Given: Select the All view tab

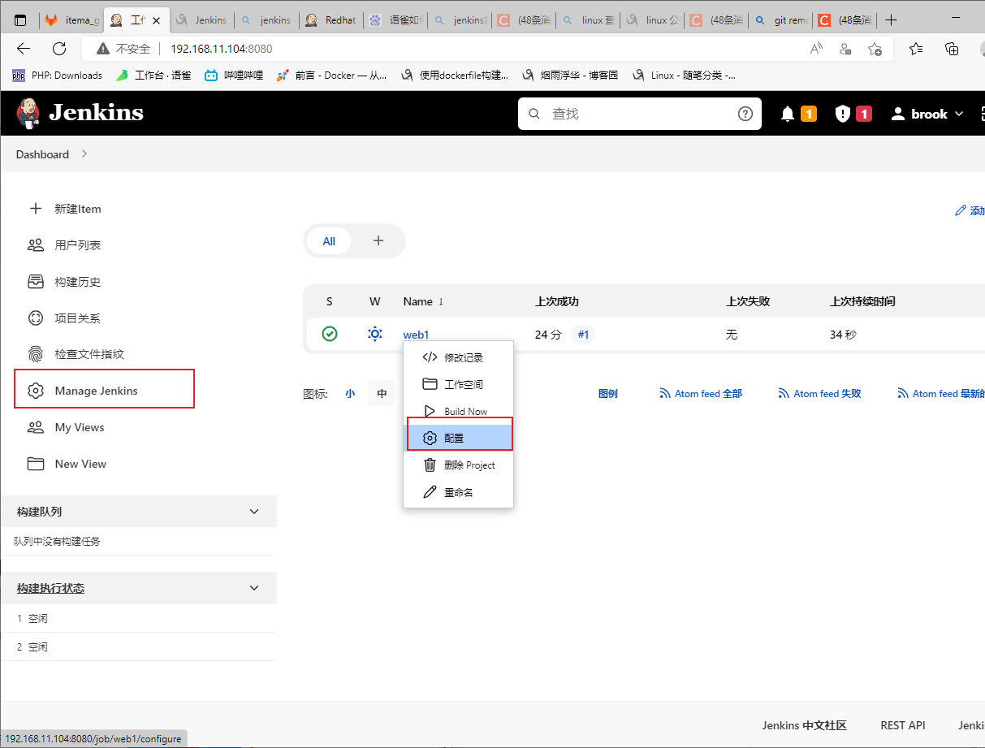Looking at the screenshot, I should (x=329, y=241).
